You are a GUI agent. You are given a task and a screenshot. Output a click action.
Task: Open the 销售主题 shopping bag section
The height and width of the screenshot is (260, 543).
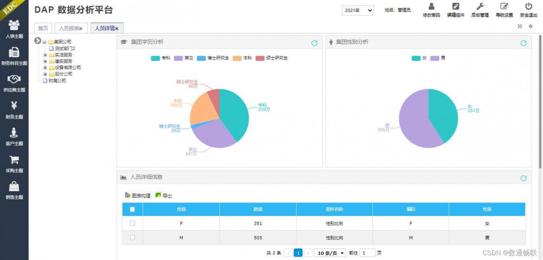click(x=14, y=190)
